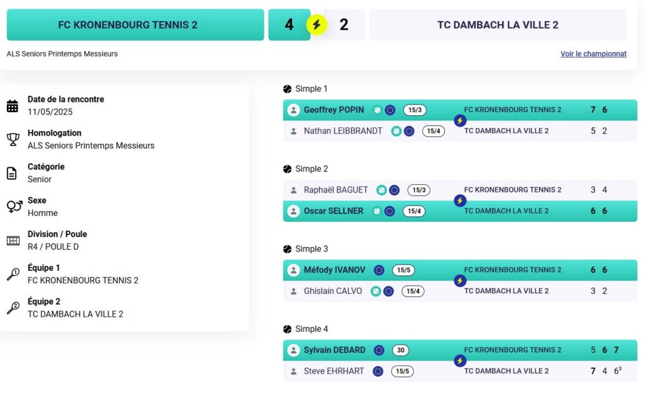Click the racket icon for Équipe 2
This screenshot has height=394, width=649.
click(13, 308)
